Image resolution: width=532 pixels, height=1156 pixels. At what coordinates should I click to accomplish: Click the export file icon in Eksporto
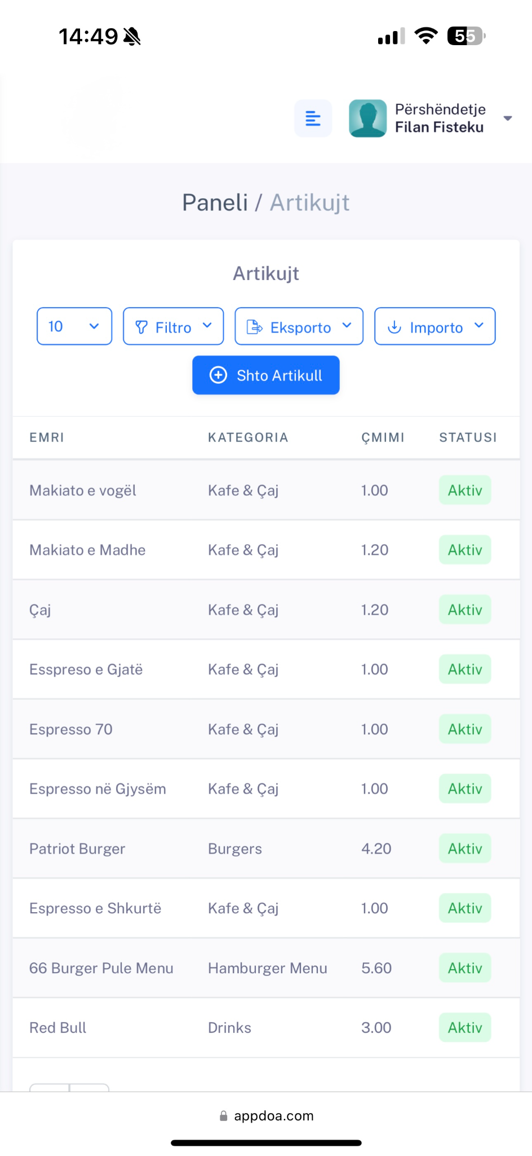point(255,327)
